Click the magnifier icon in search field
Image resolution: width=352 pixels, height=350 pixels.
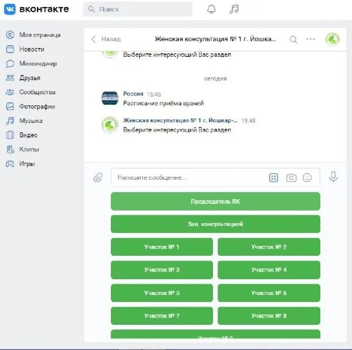pyautogui.click(x=91, y=9)
